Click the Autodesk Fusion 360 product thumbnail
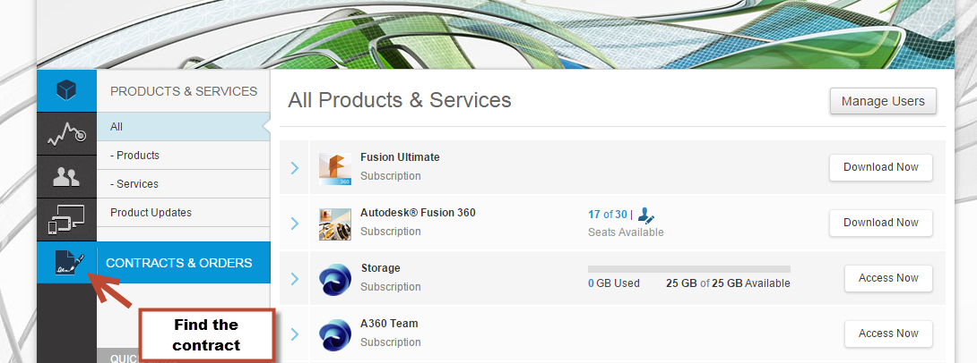 (334, 224)
